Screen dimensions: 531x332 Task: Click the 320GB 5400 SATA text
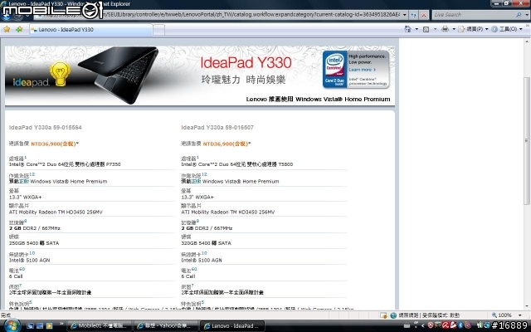pos(206,243)
